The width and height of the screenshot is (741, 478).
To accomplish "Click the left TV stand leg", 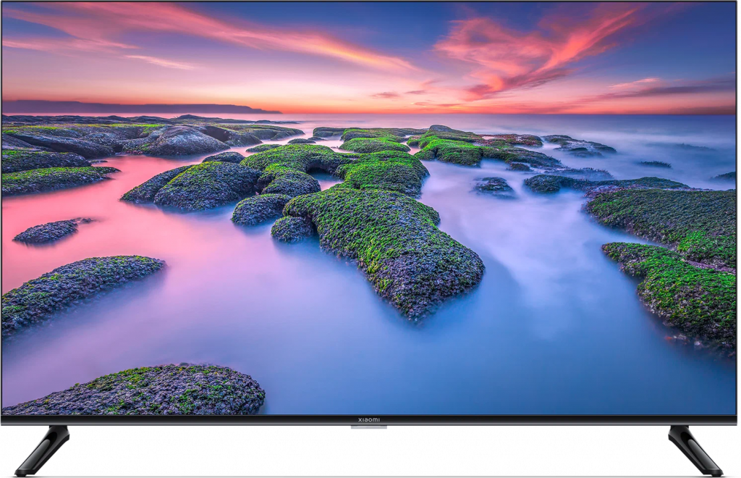I will (x=45, y=449).
